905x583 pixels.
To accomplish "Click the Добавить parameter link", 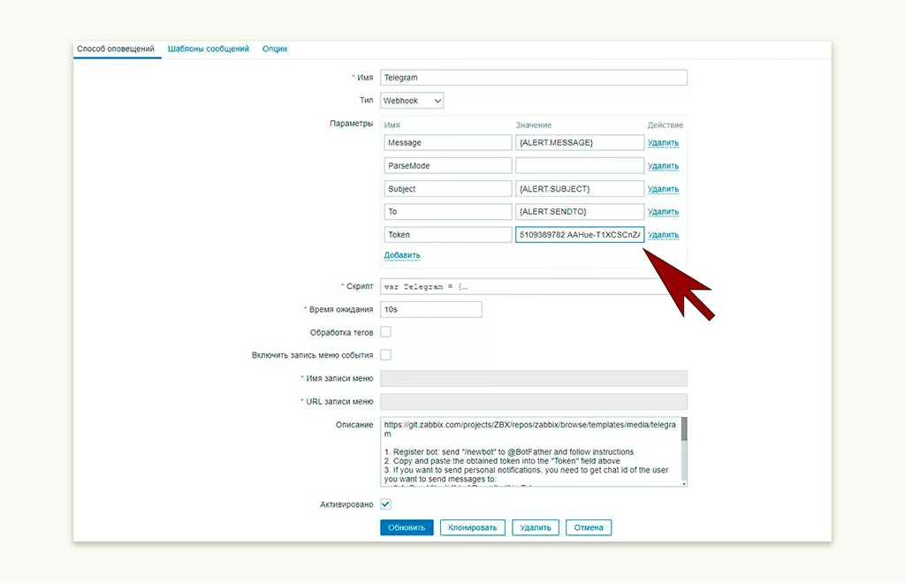I will (x=402, y=255).
